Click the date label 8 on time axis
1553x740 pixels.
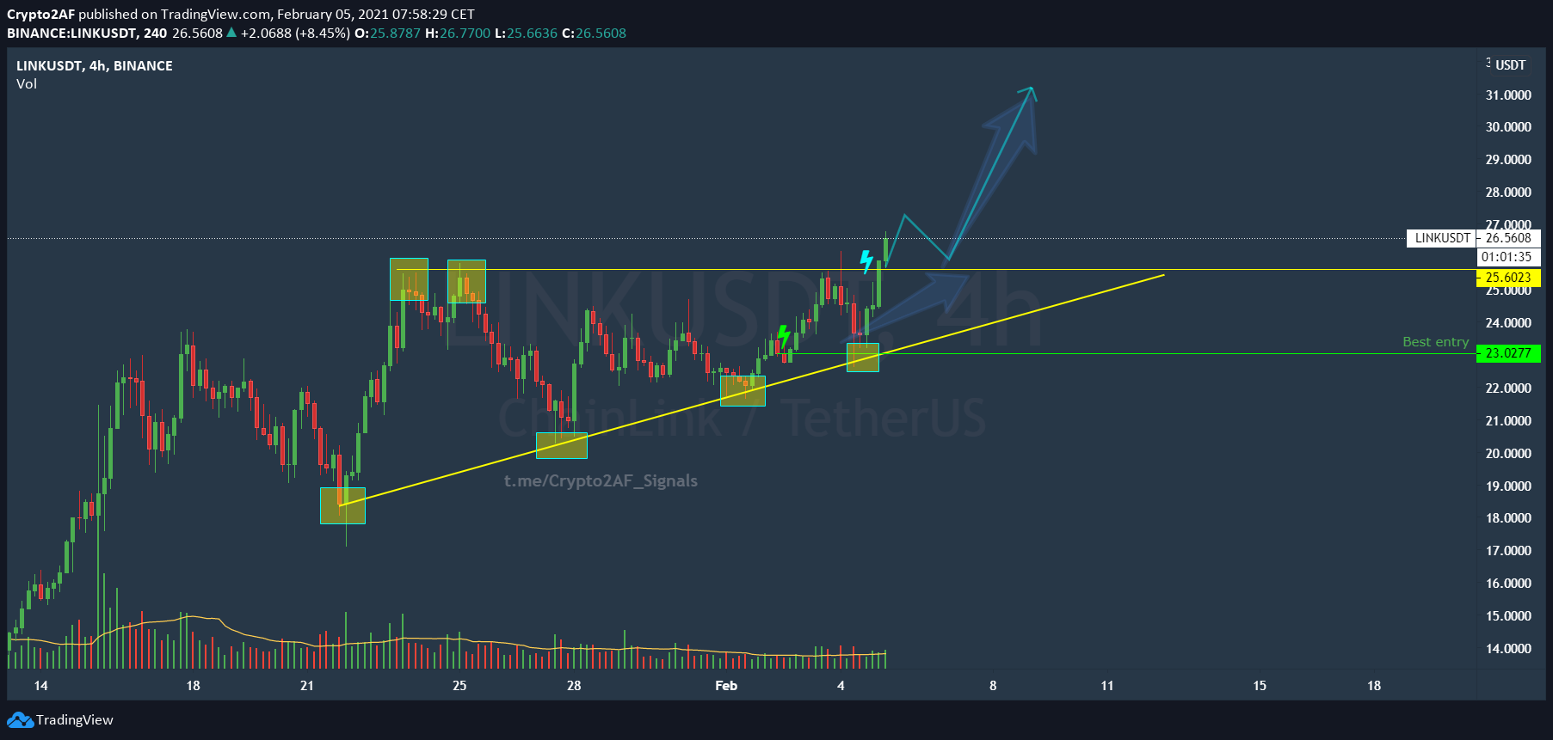pos(993,686)
